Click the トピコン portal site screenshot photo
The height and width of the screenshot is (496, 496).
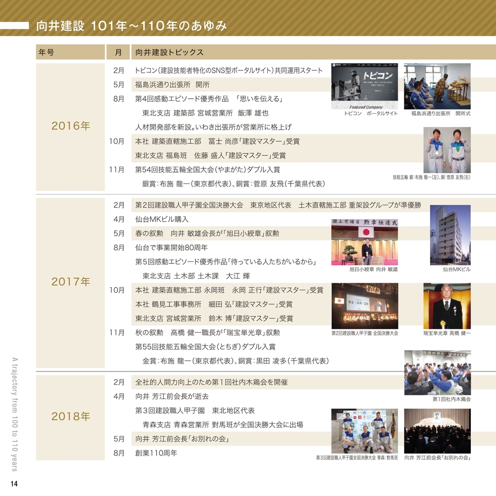pyautogui.click(x=364, y=86)
